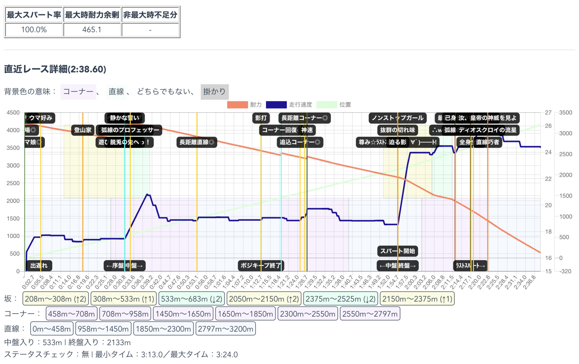Screen dimensions: 579x364
Task: Toggle the 走行速度 legend swatch
Action: click(x=276, y=105)
